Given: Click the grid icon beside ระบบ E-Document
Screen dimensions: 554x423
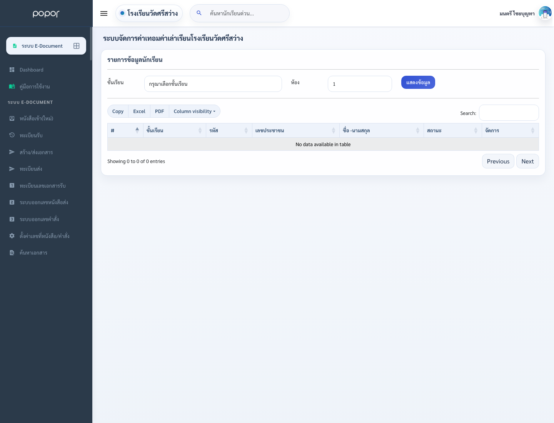Looking at the screenshot, I should pyautogui.click(x=77, y=46).
